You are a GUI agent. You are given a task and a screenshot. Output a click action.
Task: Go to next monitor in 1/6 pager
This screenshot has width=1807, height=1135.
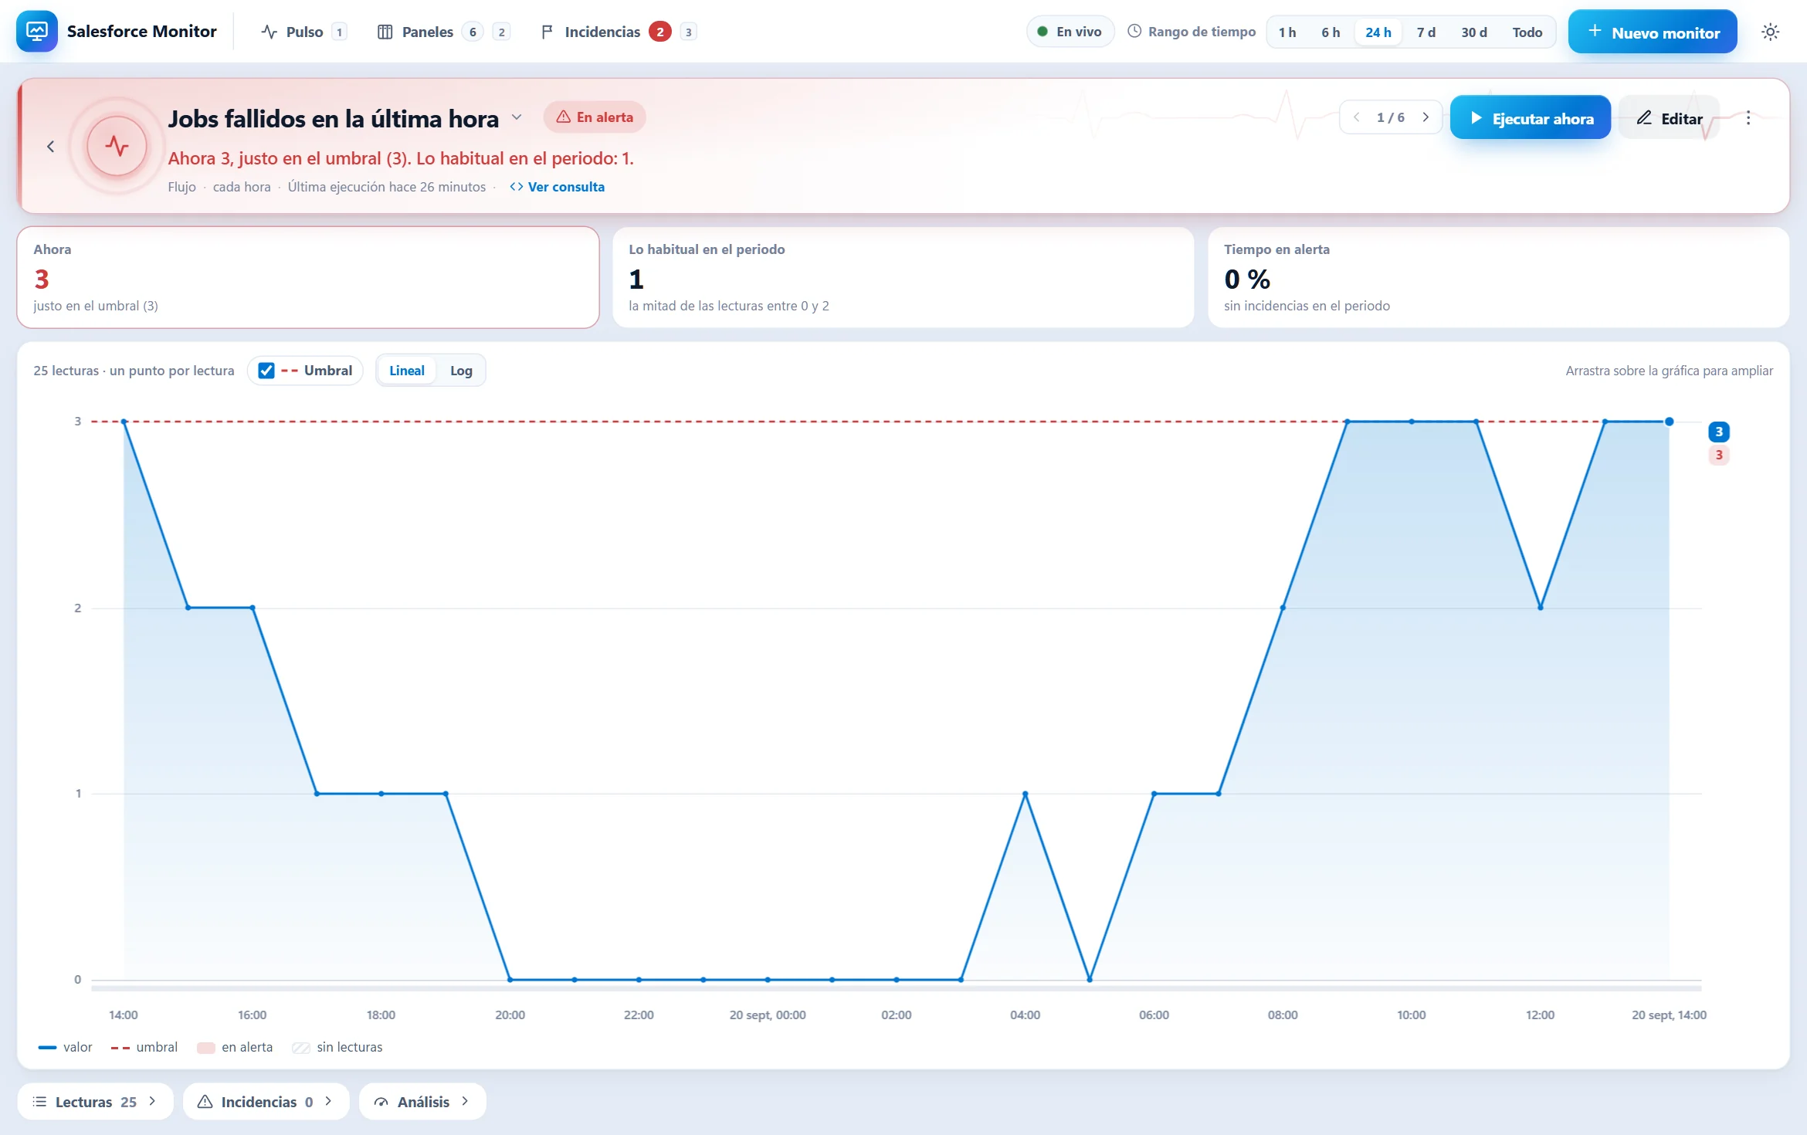[1426, 117]
